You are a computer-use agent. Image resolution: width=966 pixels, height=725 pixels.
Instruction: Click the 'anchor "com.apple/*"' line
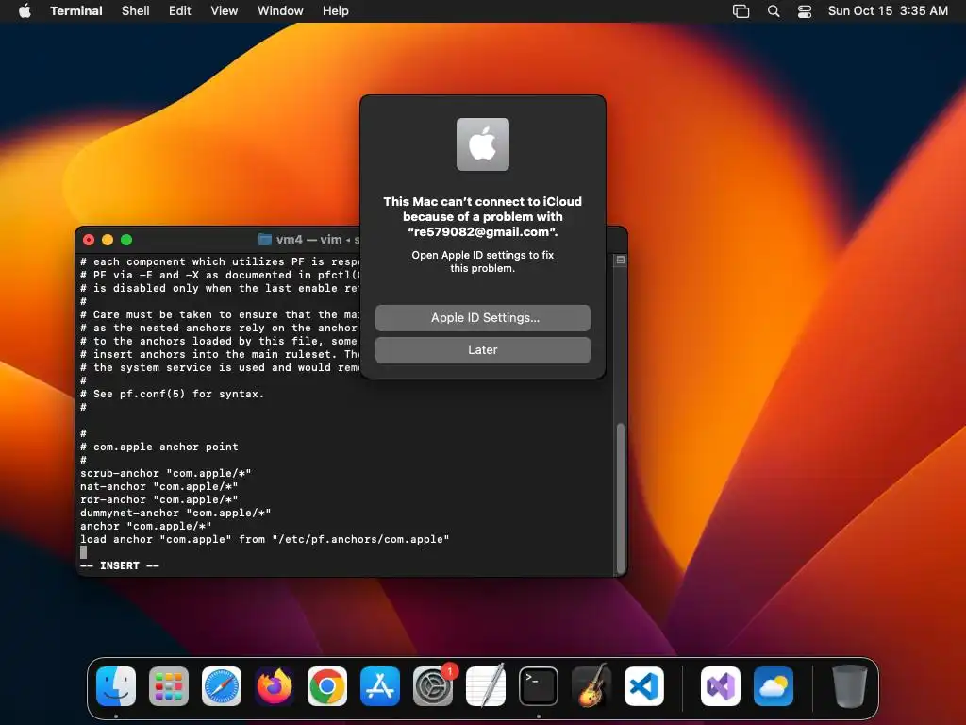(x=146, y=527)
